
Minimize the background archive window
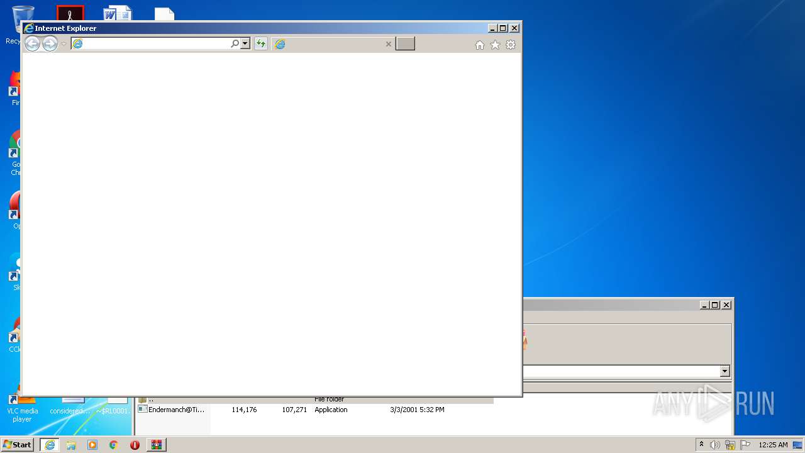[x=704, y=305]
